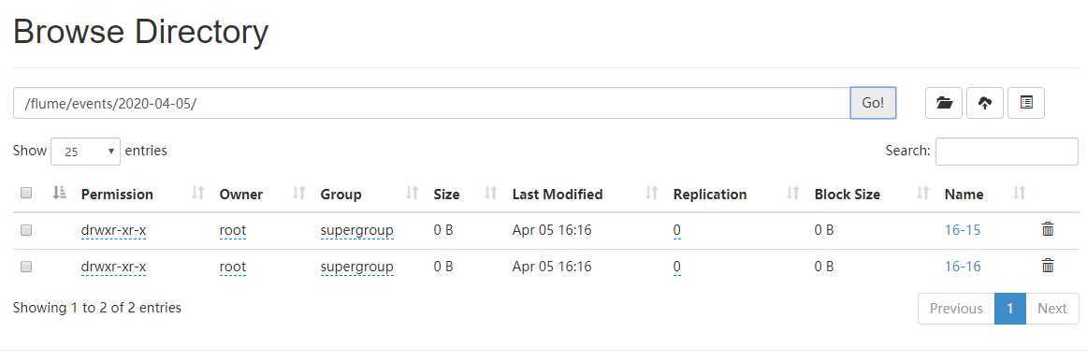Click the create directory folder icon
Screen dimensions: 1087x362
(x=944, y=103)
